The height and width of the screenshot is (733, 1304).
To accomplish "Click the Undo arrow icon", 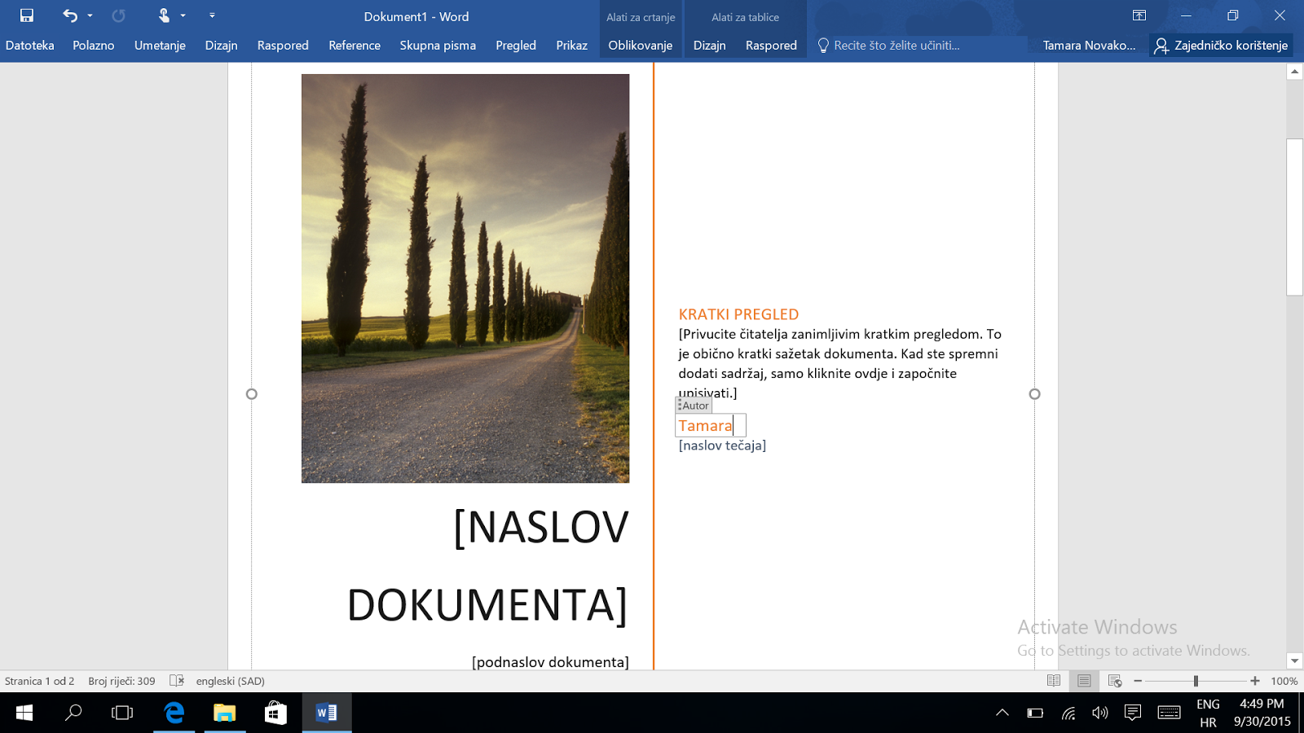I will click(x=70, y=15).
